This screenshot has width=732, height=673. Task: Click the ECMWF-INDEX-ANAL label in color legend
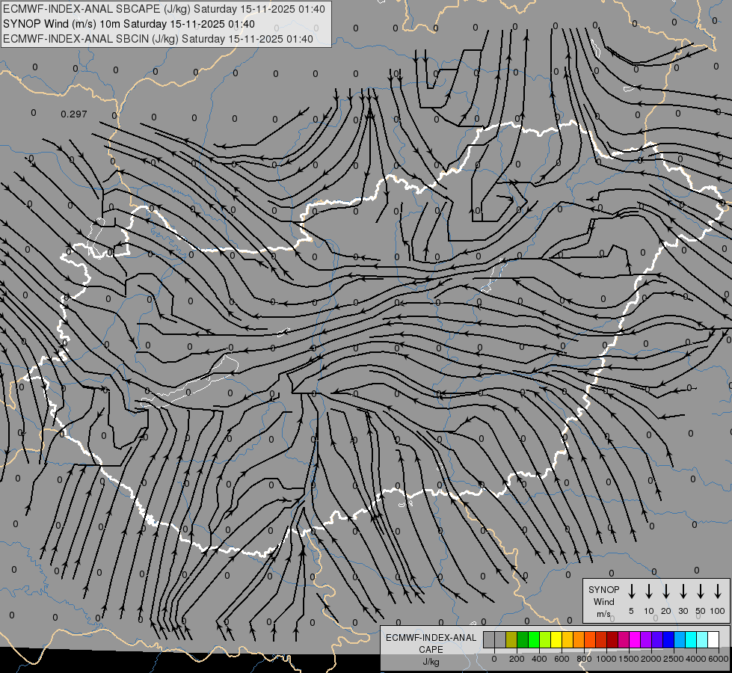[x=431, y=638]
